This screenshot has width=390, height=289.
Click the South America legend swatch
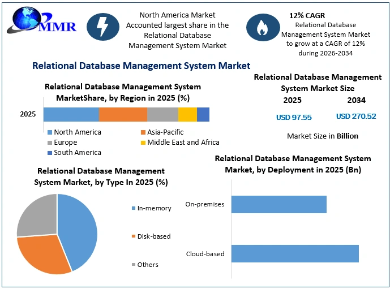(x=50, y=153)
